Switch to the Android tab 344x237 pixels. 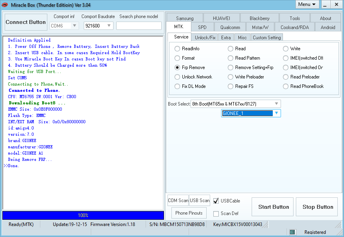coord(328,27)
